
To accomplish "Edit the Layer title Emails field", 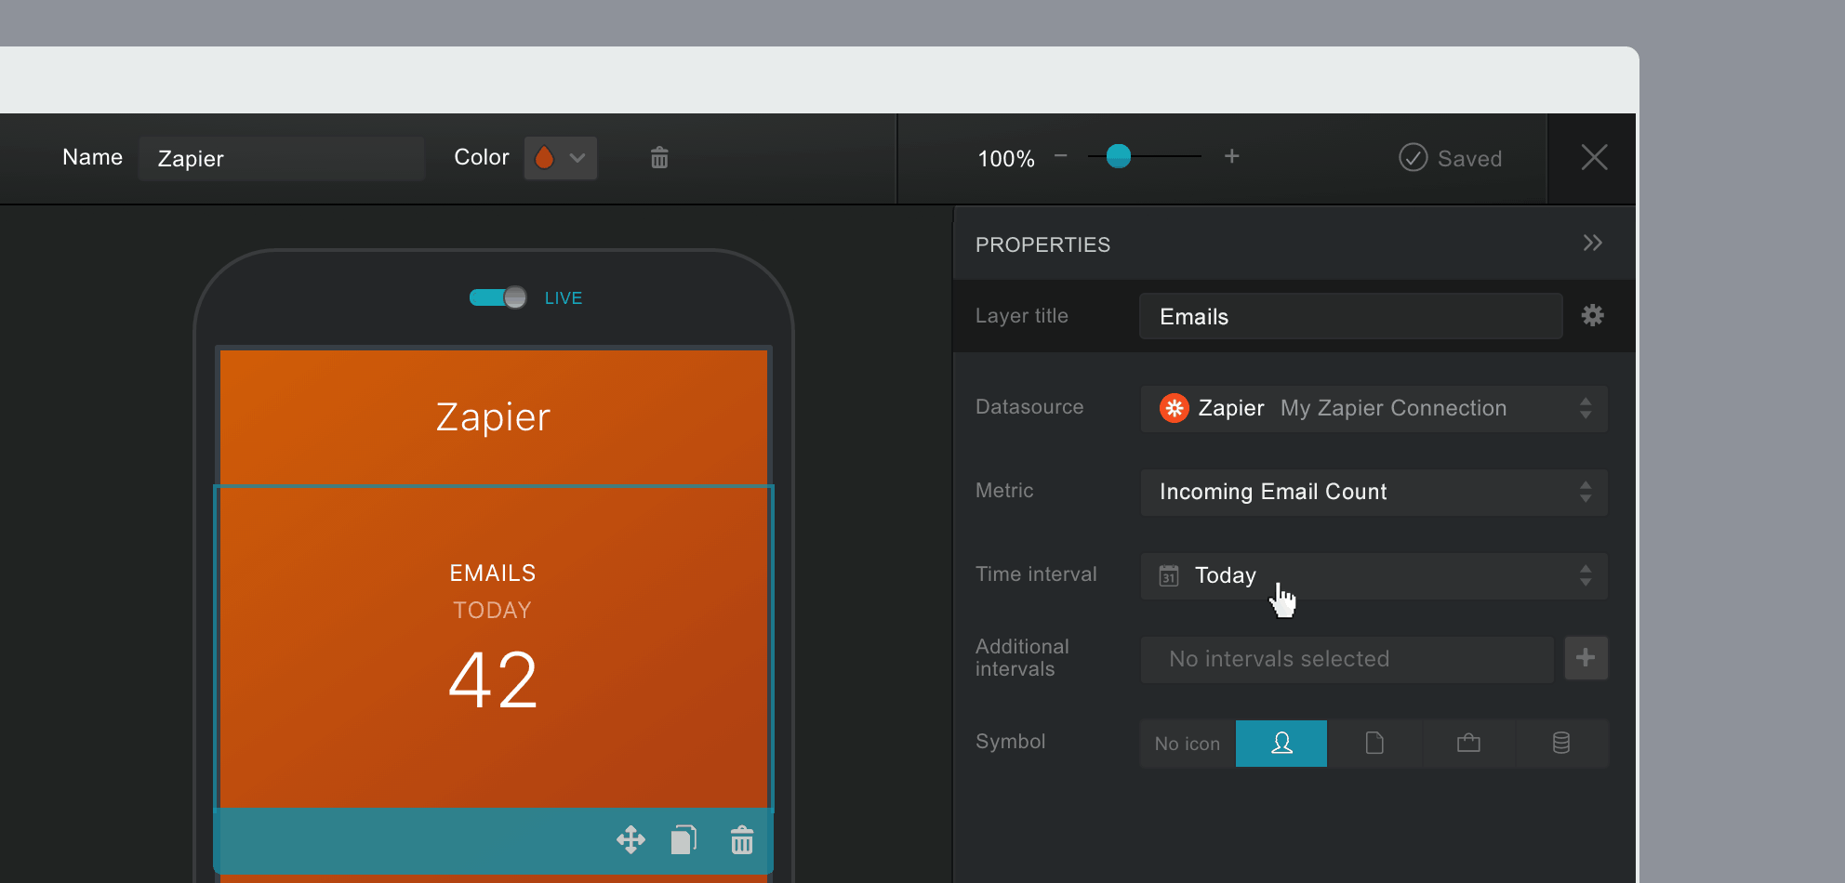I will tap(1350, 316).
